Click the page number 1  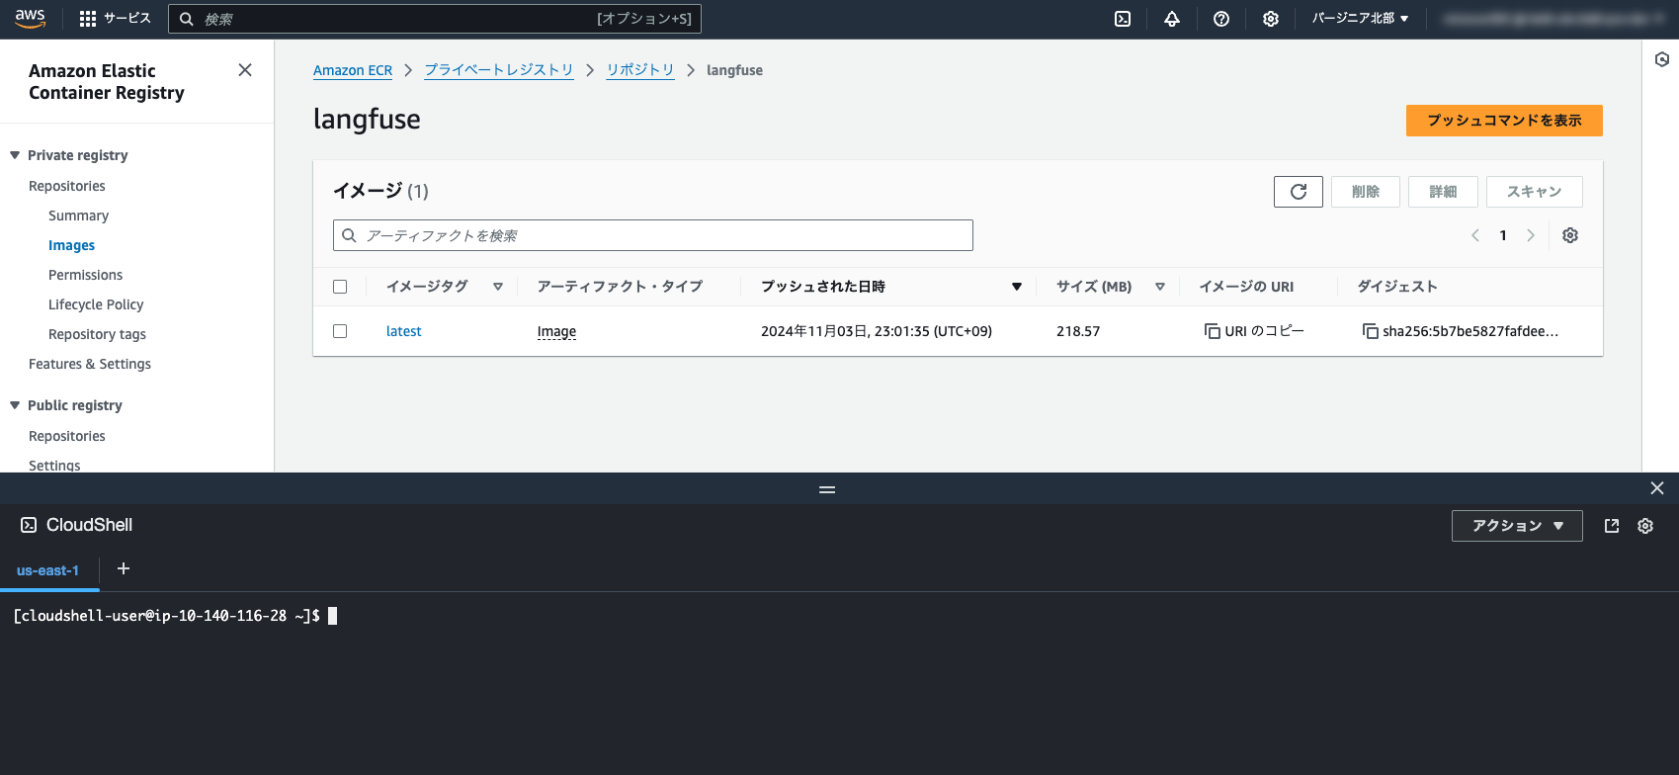pos(1503,235)
